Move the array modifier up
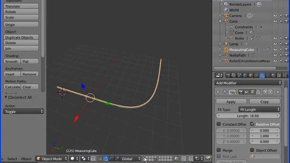Screen dimensions: 290x163 (265, 92)
